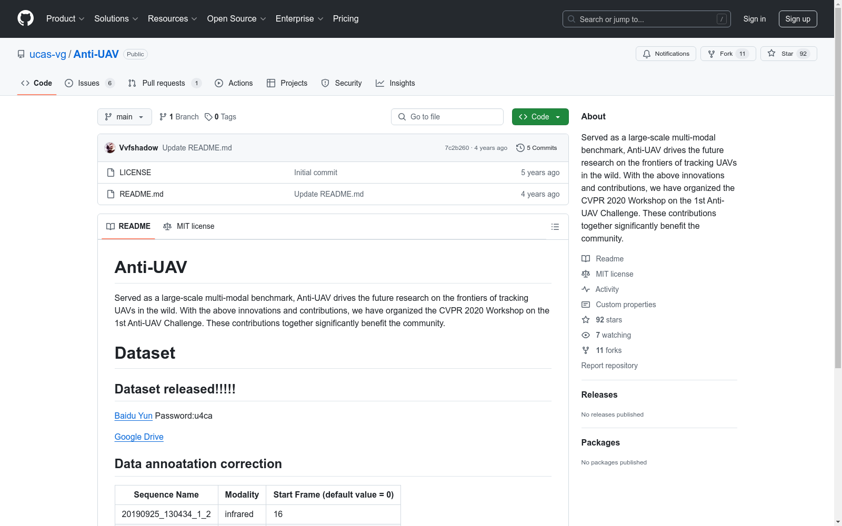This screenshot has width=842, height=526.
Task: Focus the Go to file search box
Action: coord(447,117)
